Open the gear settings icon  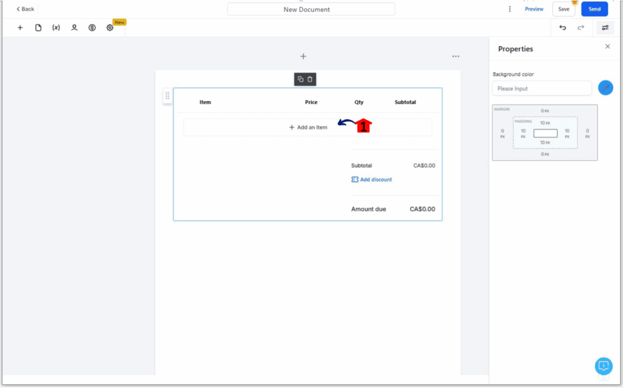[110, 27]
